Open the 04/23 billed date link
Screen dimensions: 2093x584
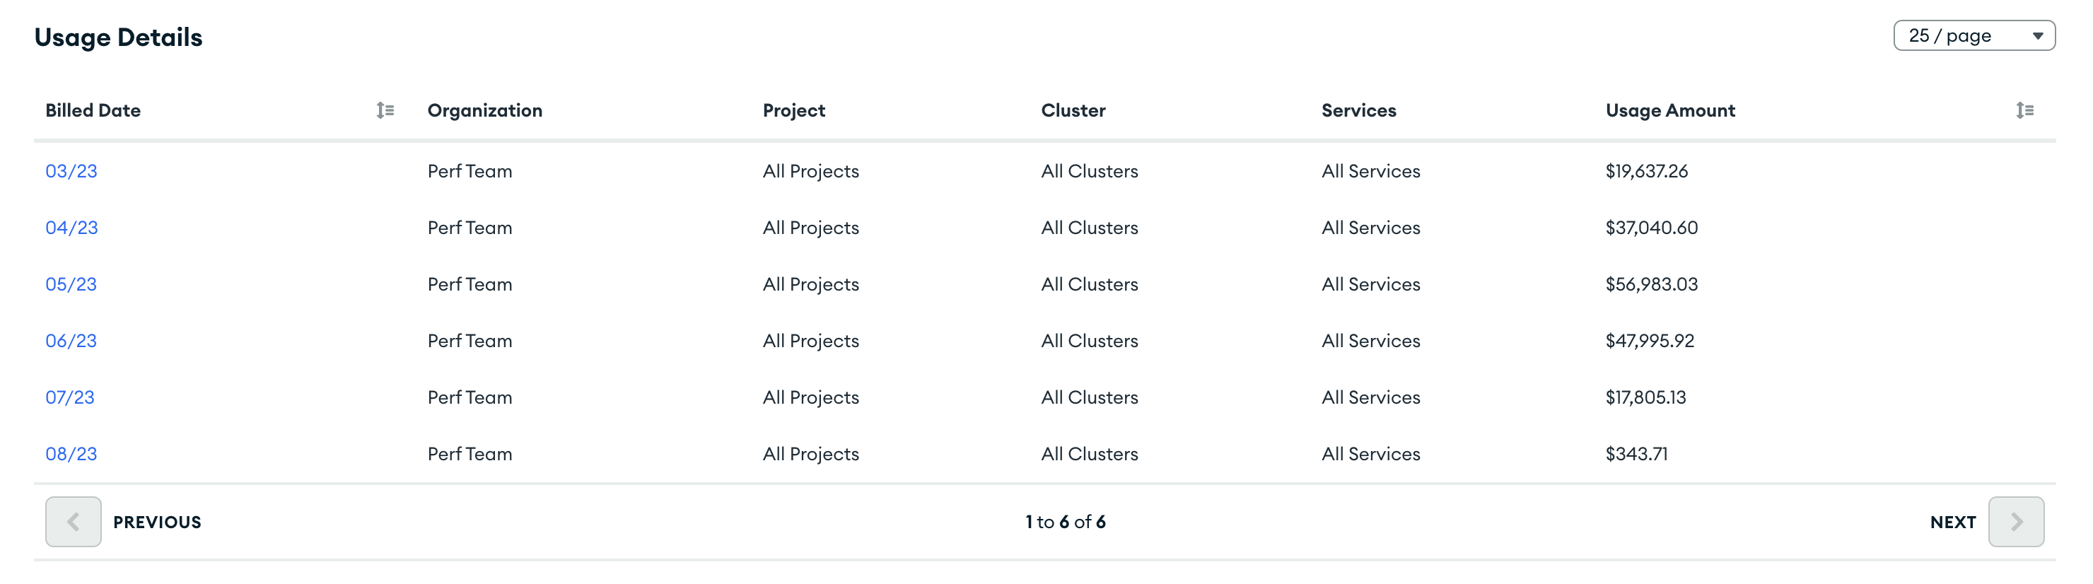(x=71, y=228)
